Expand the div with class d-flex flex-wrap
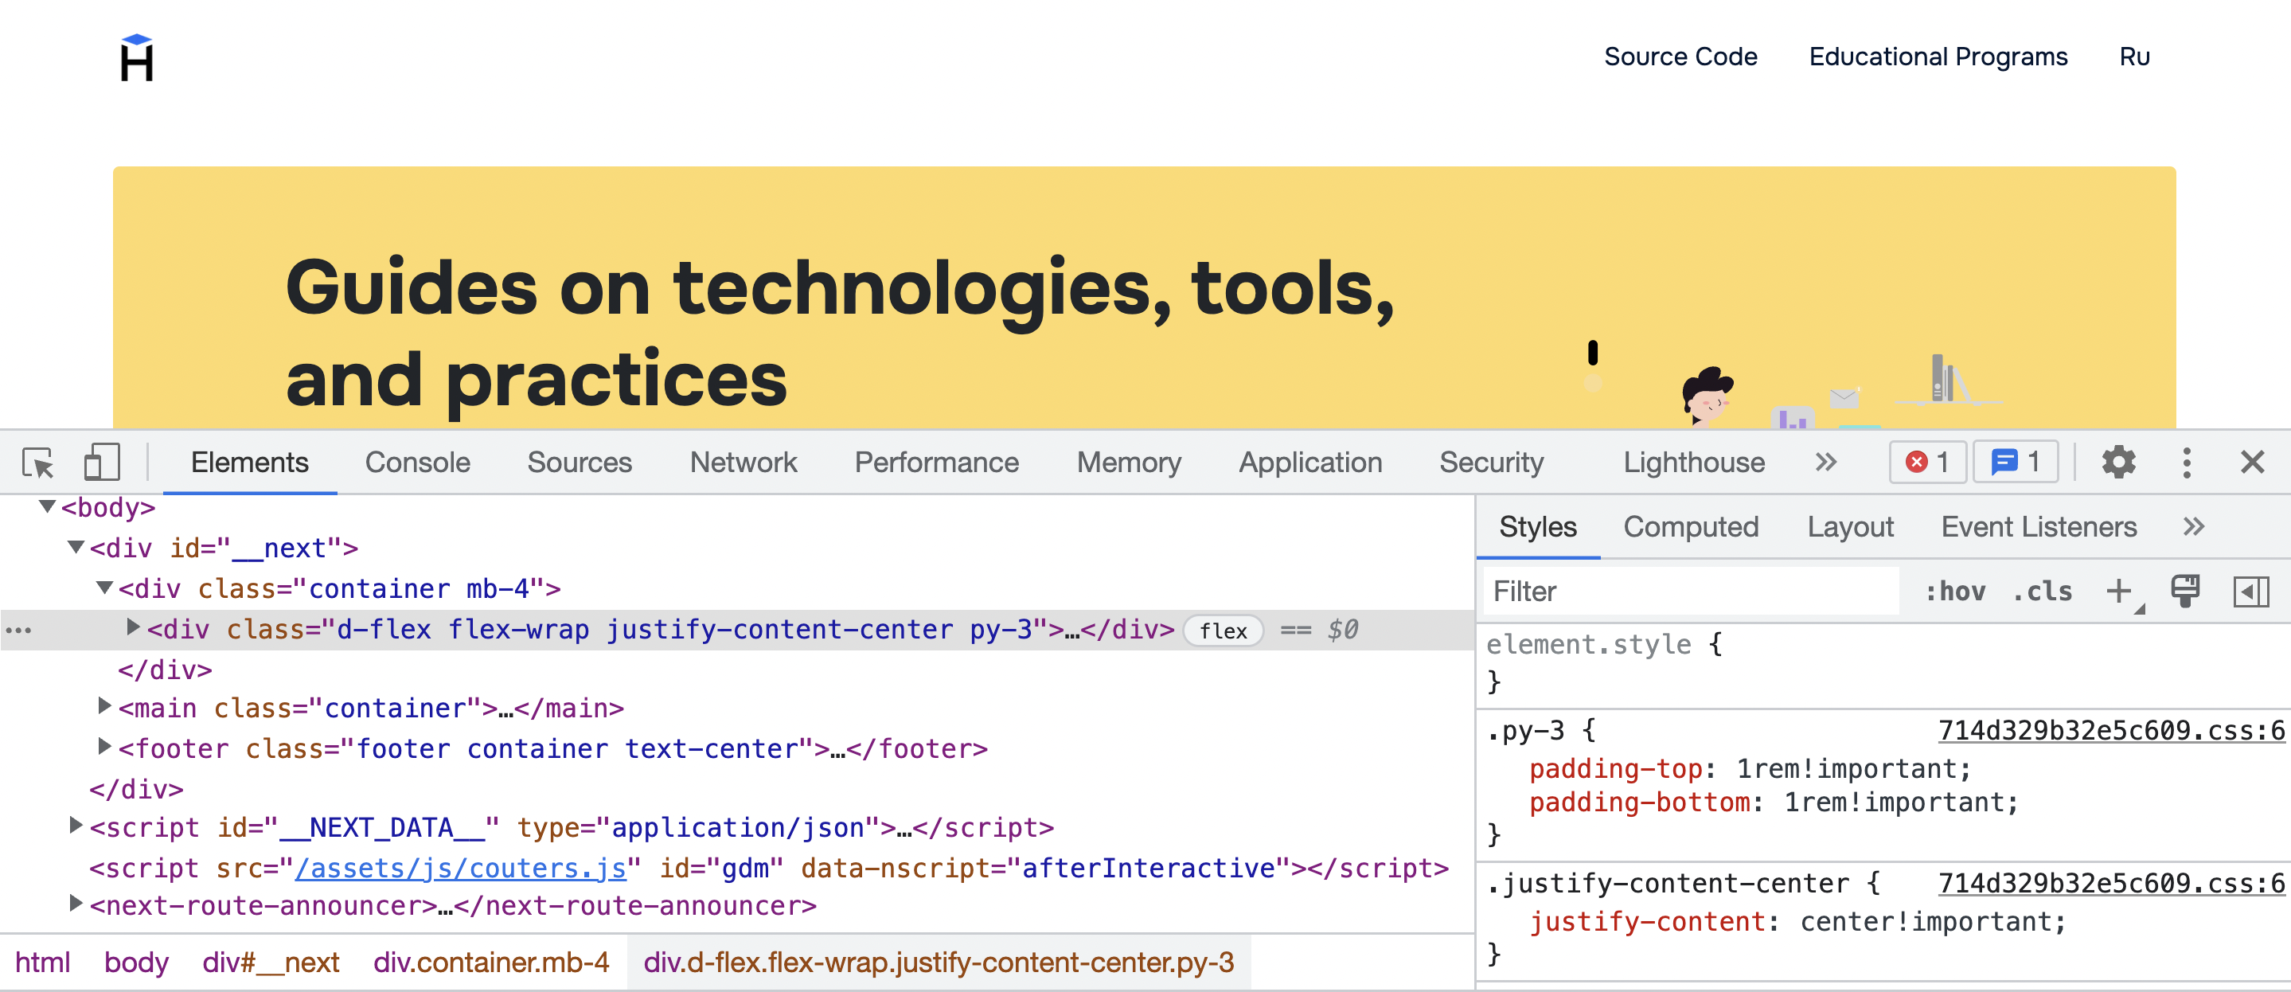Viewport: 2291px width, 992px height. (130, 628)
